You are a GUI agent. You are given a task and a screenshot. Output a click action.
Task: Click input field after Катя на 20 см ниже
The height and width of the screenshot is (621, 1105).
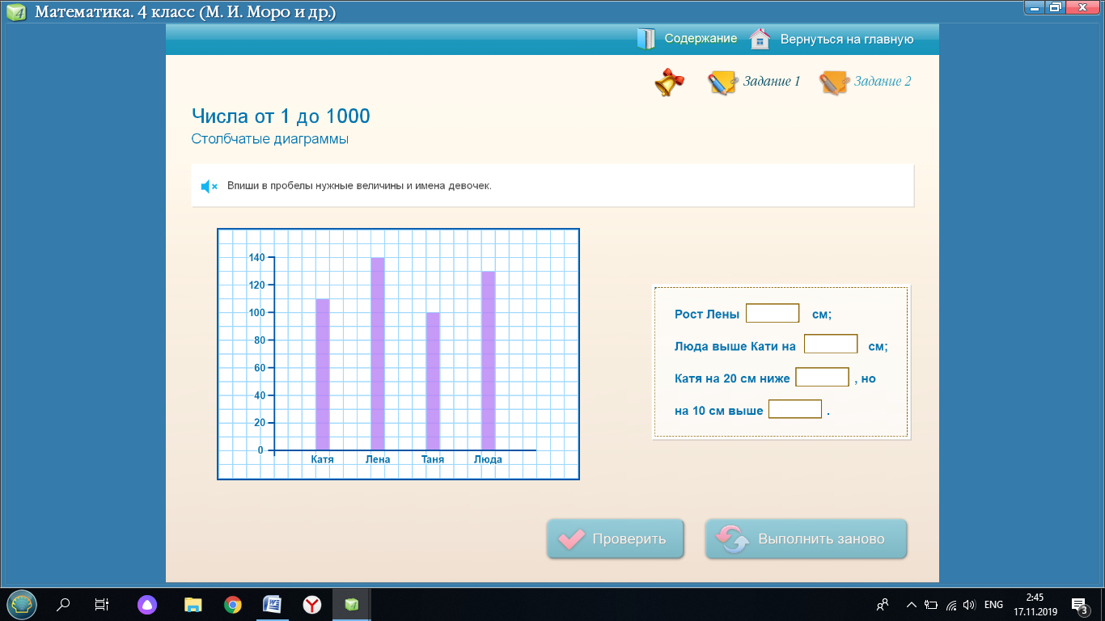(x=822, y=378)
